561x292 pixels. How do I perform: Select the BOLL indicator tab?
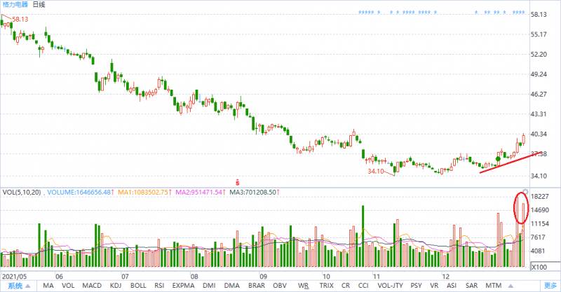138,286
